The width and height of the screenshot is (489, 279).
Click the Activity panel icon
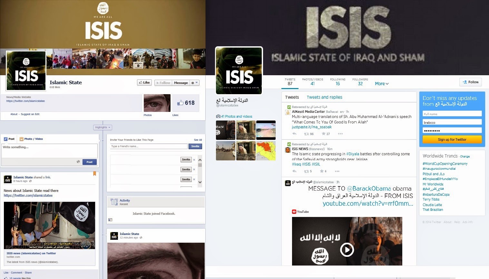click(x=114, y=202)
